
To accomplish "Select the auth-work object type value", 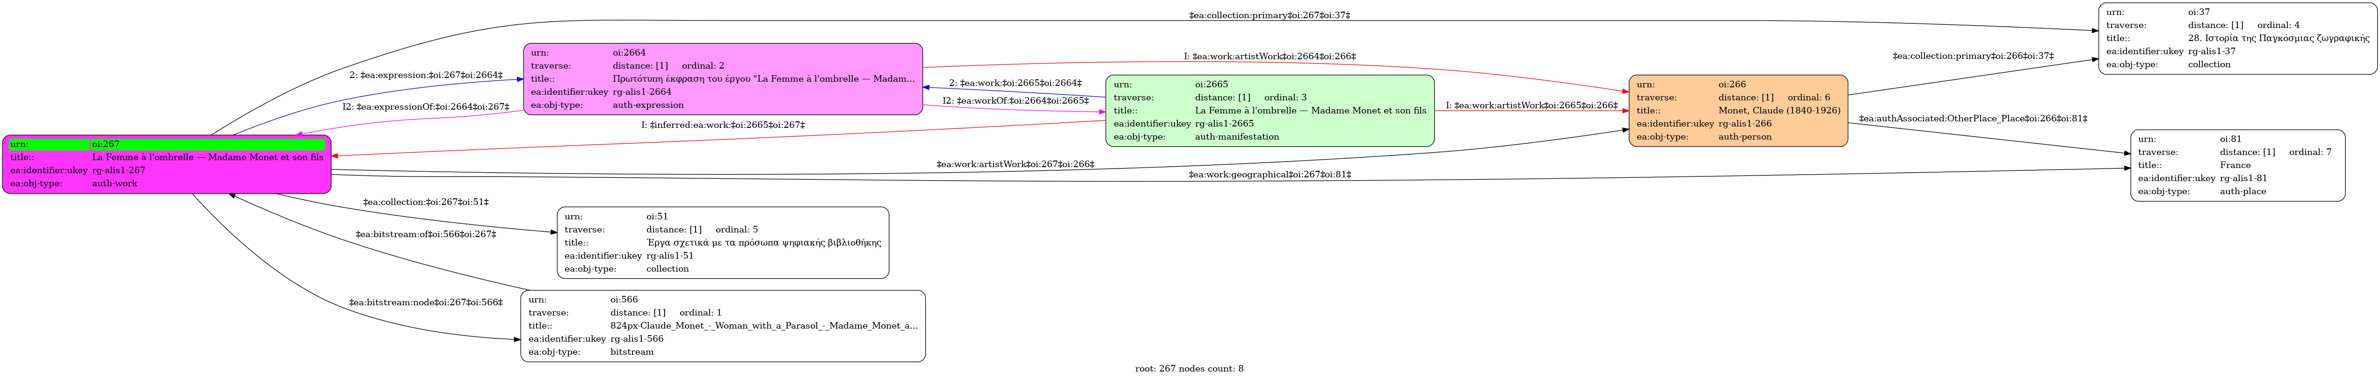I will (x=115, y=183).
